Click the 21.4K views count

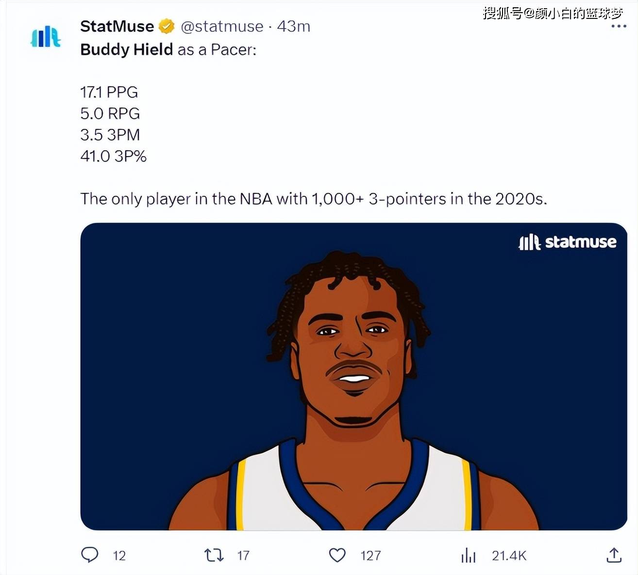tap(509, 556)
